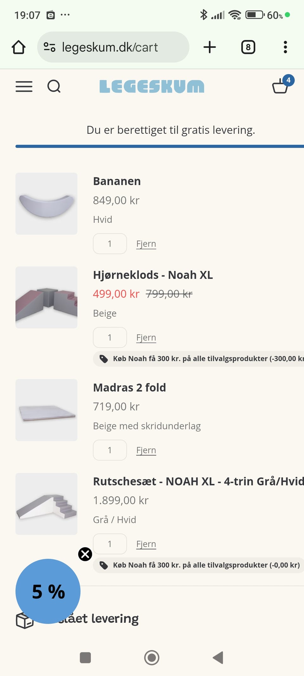Tap the Legeskum logo

tap(152, 86)
